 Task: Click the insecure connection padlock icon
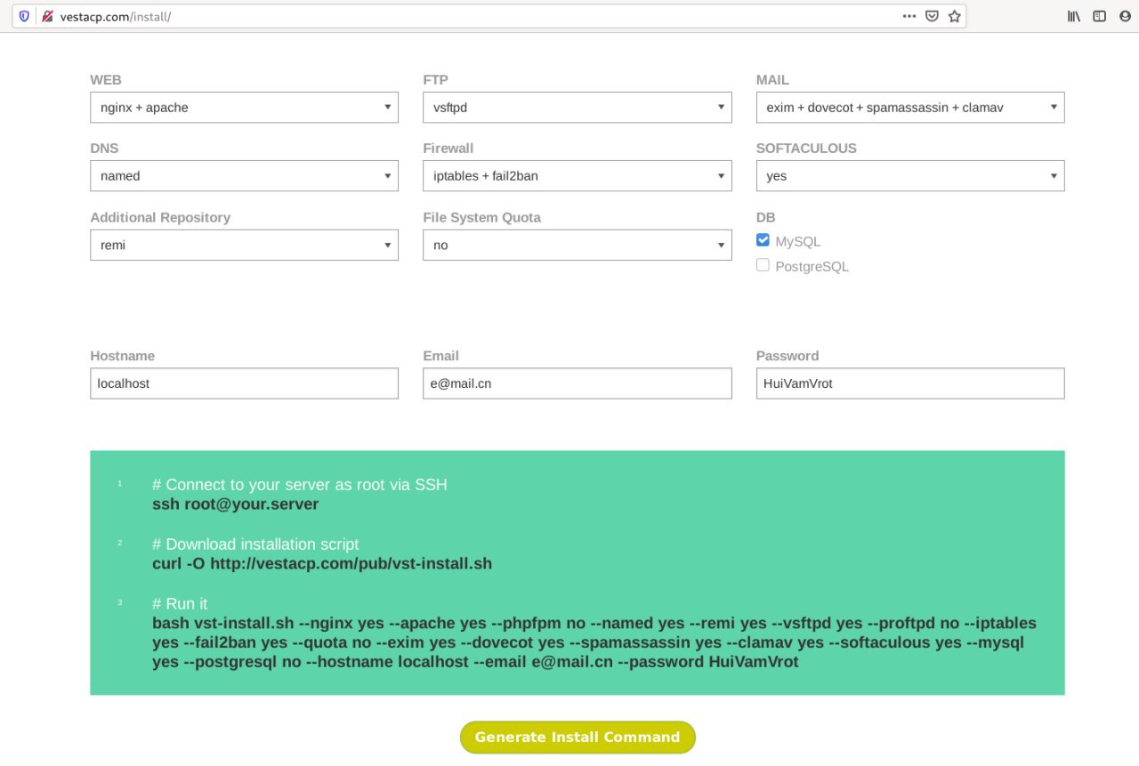click(x=47, y=16)
